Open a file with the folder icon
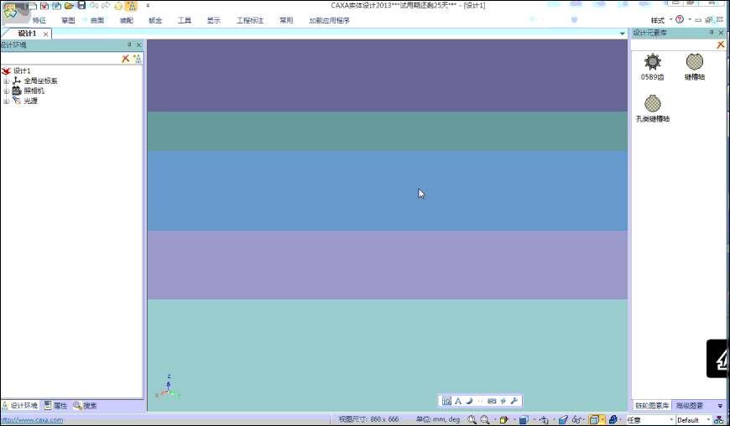Viewport: 730px width, 426px height. point(70,6)
